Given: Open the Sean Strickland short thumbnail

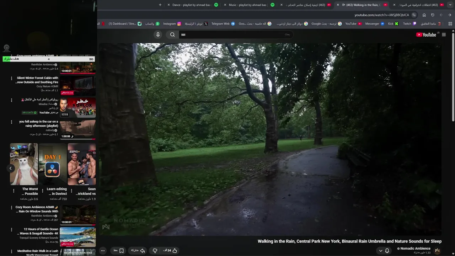Looking at the screenshot, I should [82, 164].
